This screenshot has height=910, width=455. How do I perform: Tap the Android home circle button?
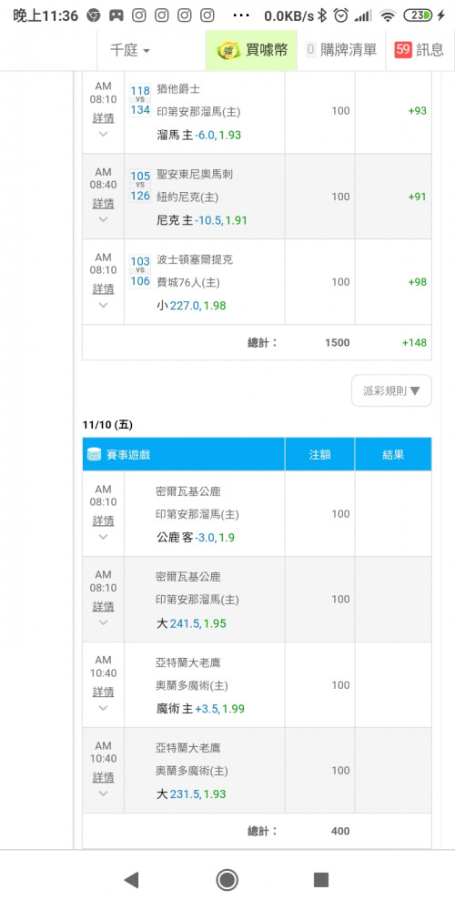[x=227, y=880]
